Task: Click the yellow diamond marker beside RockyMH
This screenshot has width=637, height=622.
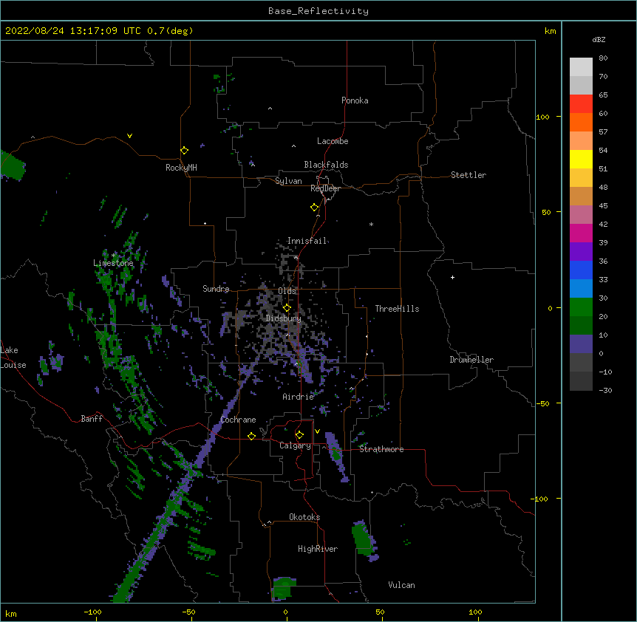Action: click(185, 151)
